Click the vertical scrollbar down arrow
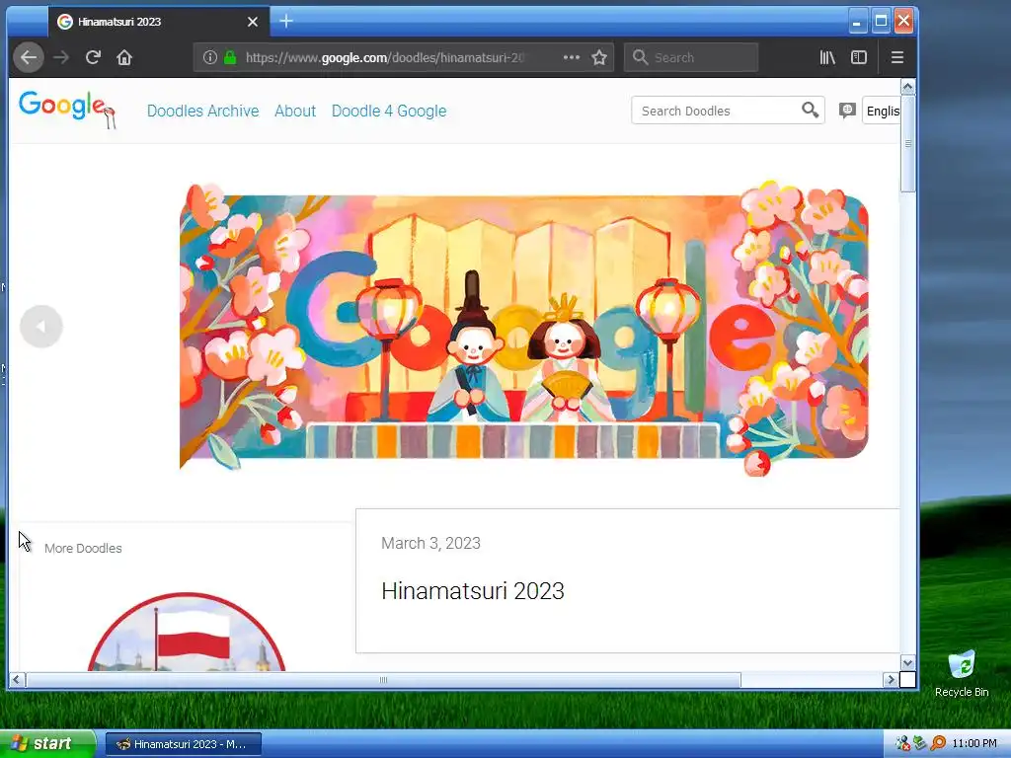Viewport: 1011px width, 758px height. click(x=908, y=662)
